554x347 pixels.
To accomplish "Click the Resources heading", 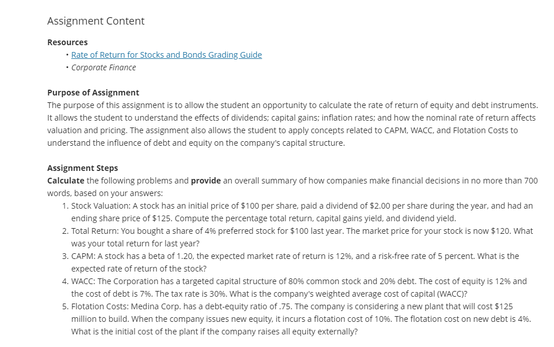I will pos(68,42).
